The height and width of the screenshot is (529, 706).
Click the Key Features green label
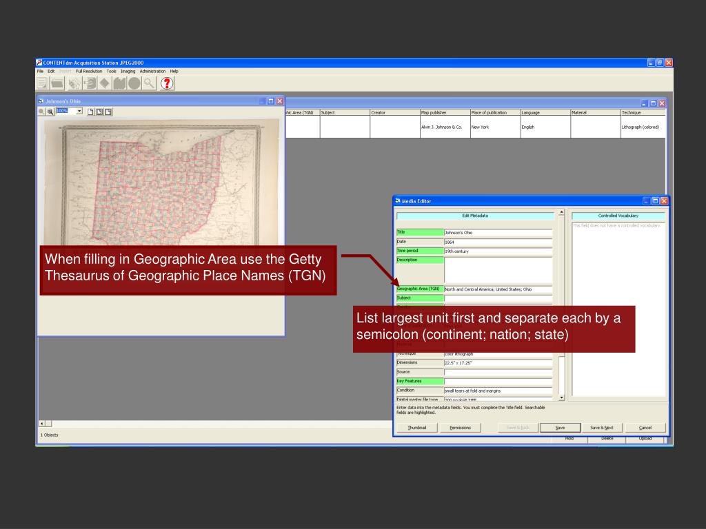[420, 381]
